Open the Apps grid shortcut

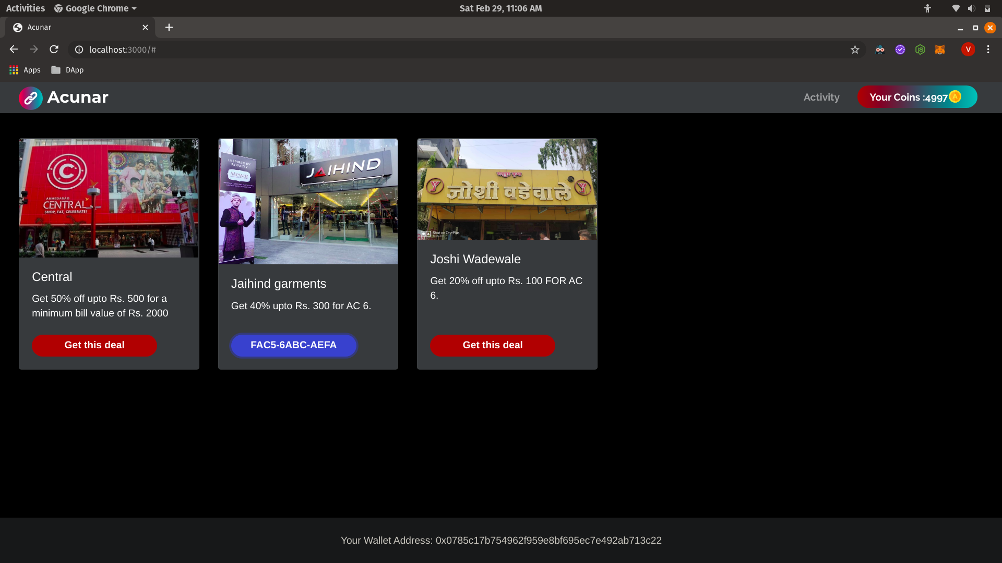click(25, 70)
